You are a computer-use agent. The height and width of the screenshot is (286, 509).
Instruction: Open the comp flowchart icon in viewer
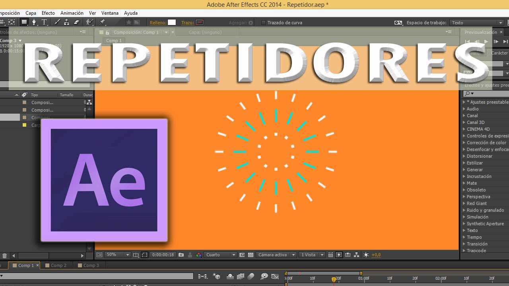coord(356,255)
